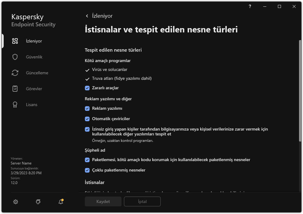
Task: Uncheck the packed objects protection option
Action: click(87, 160)
